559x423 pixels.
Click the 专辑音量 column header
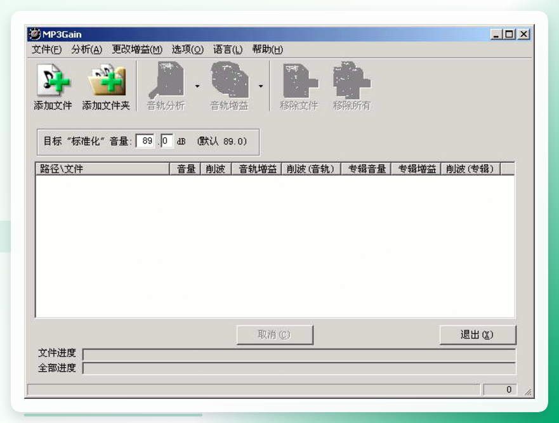pyautogui.click(x=366, y=169)
